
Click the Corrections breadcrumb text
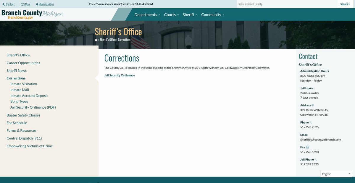(x=124, y=40)
